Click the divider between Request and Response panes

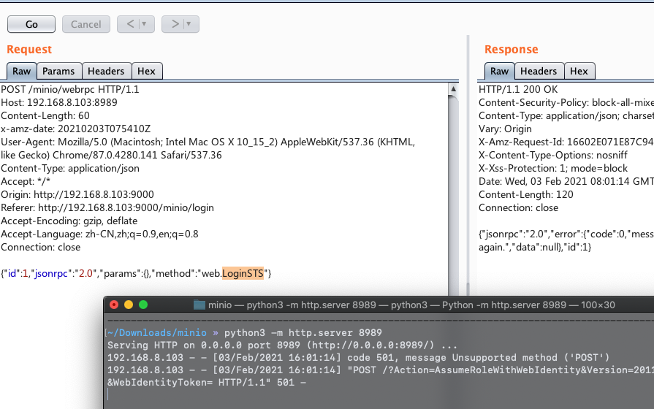point(467,183)
